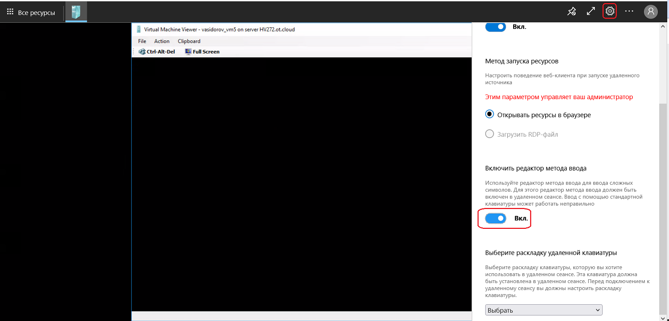
Task: Expand the Выбрать keyboard layout dropdown
Action: click(543, 310)
